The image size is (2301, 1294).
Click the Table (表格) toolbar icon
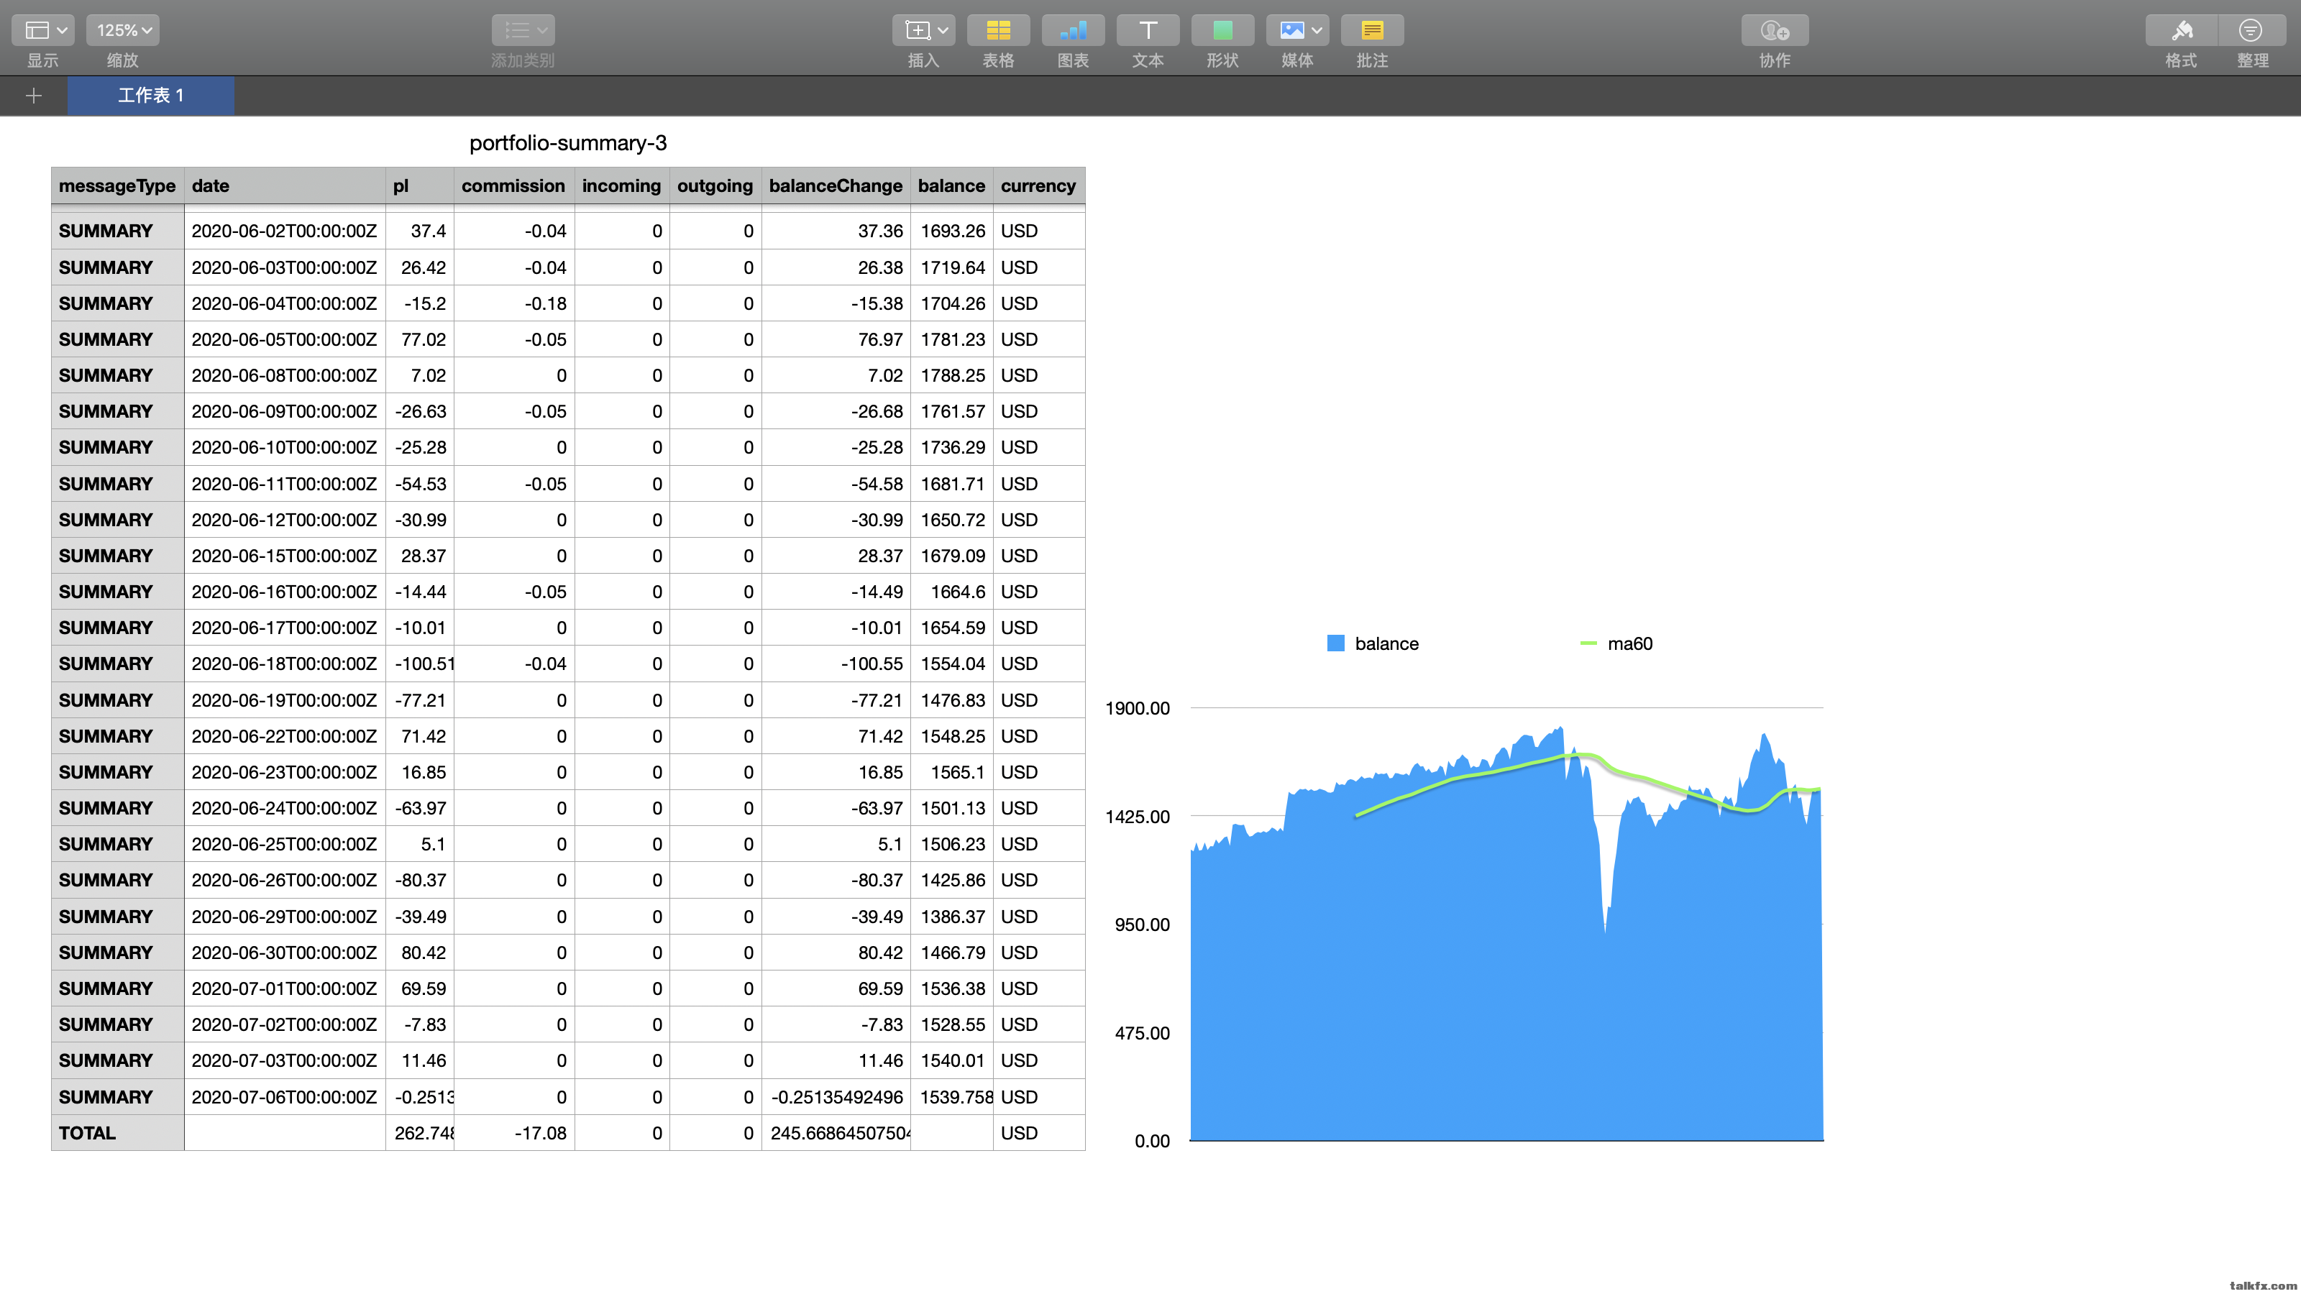998,30
